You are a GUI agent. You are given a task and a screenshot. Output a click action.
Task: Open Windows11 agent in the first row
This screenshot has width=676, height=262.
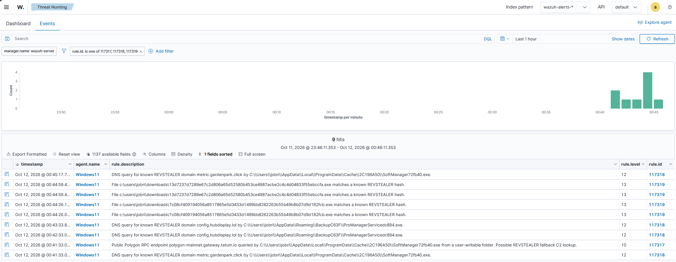[x=87, y=175]
